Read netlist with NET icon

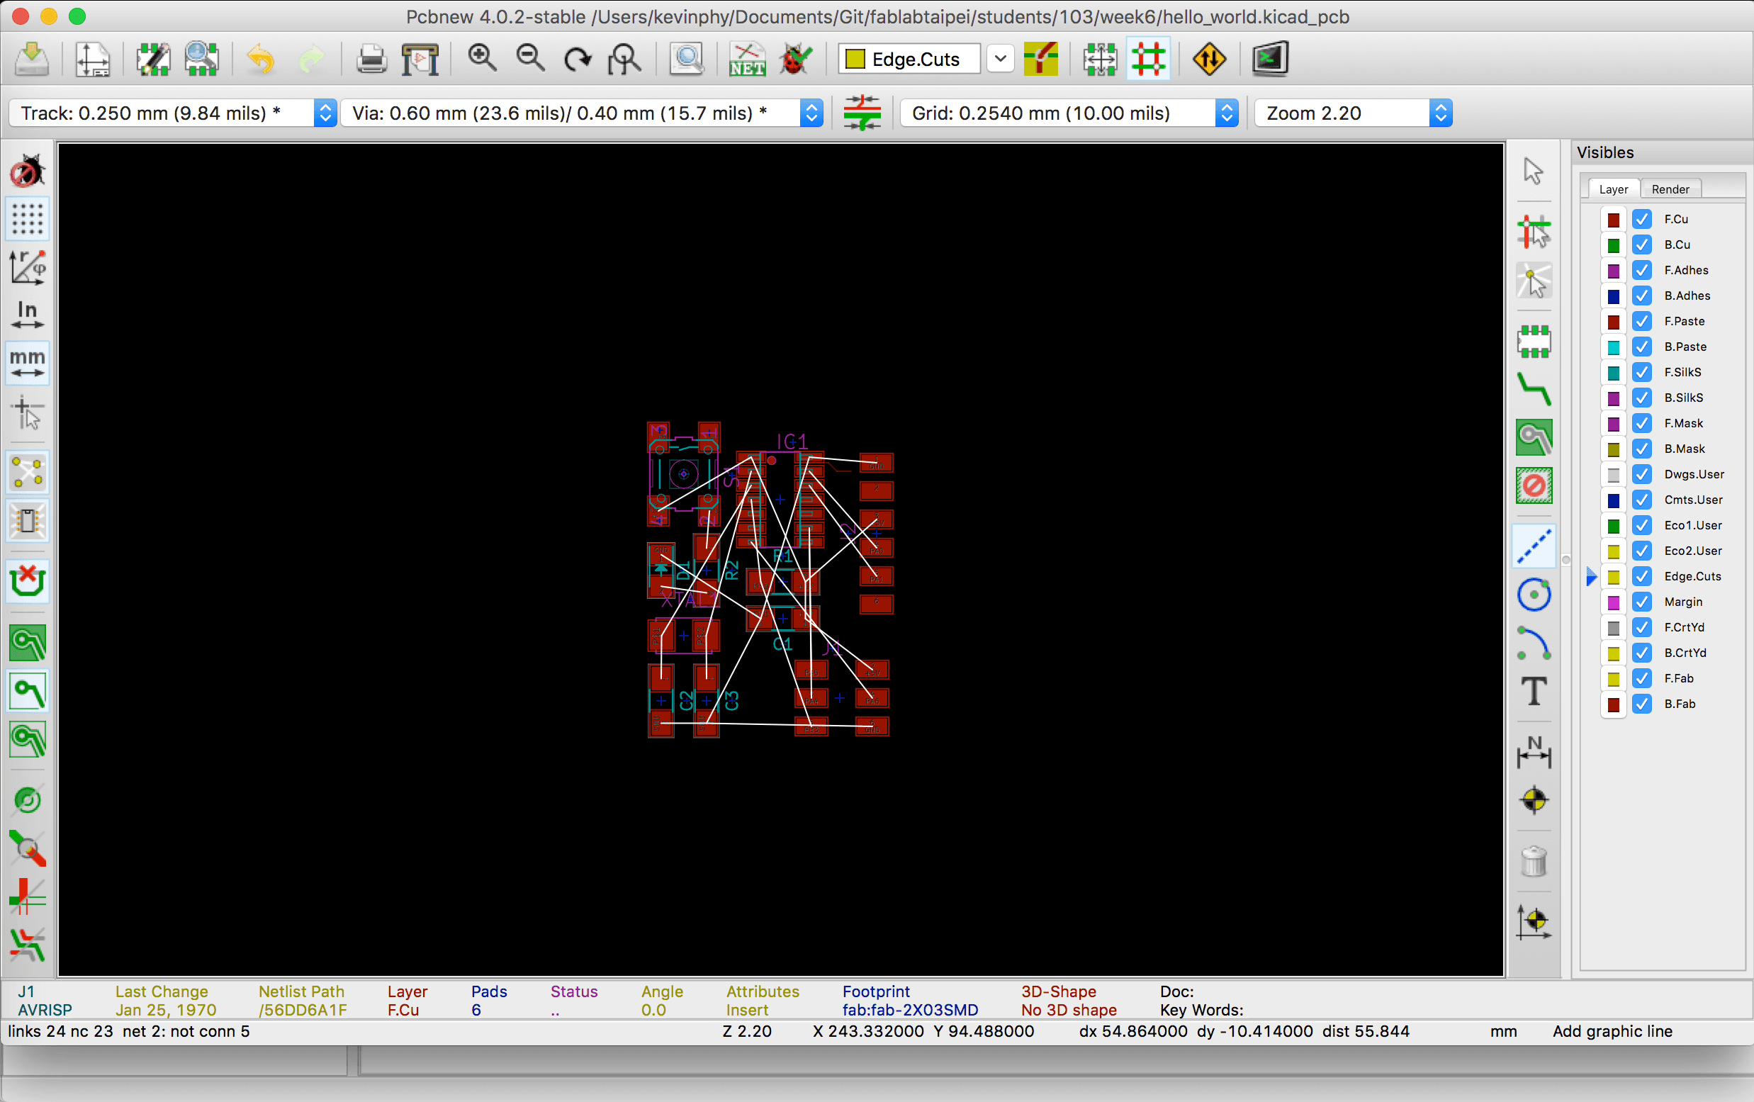[x=748, y=59]
